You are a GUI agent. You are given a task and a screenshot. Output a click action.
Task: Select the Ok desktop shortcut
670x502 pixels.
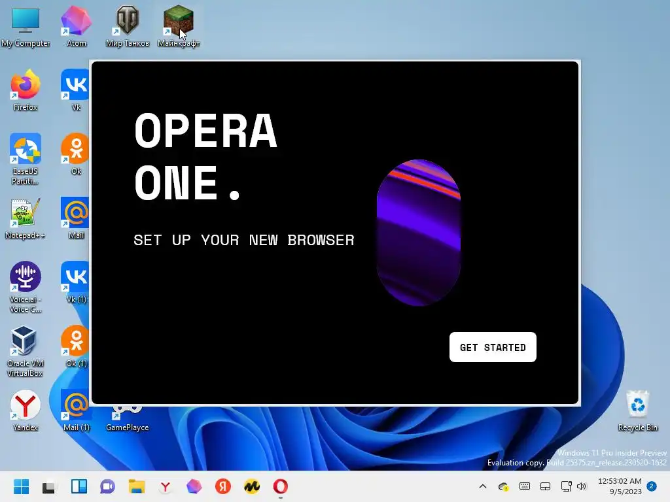tap(75, 154)
